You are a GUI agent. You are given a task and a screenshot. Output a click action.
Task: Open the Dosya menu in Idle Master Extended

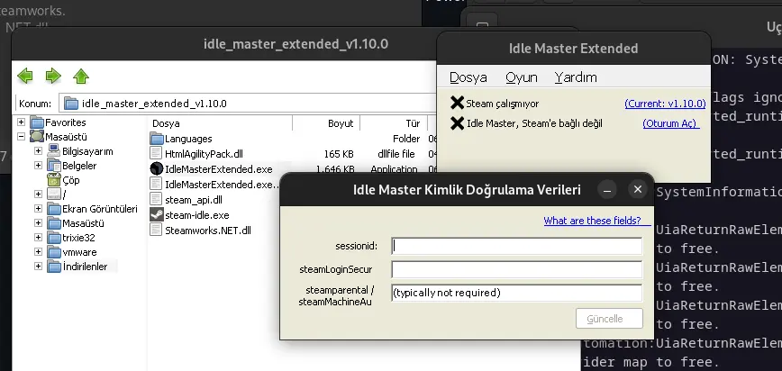click(468, 77)
